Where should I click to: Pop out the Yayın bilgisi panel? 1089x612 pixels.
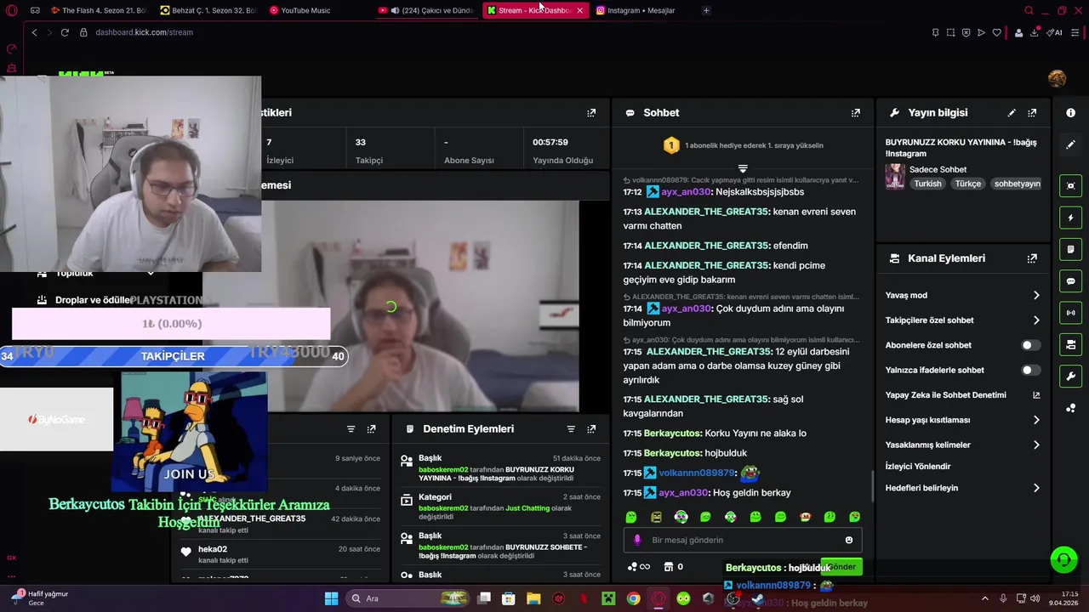1032,112
